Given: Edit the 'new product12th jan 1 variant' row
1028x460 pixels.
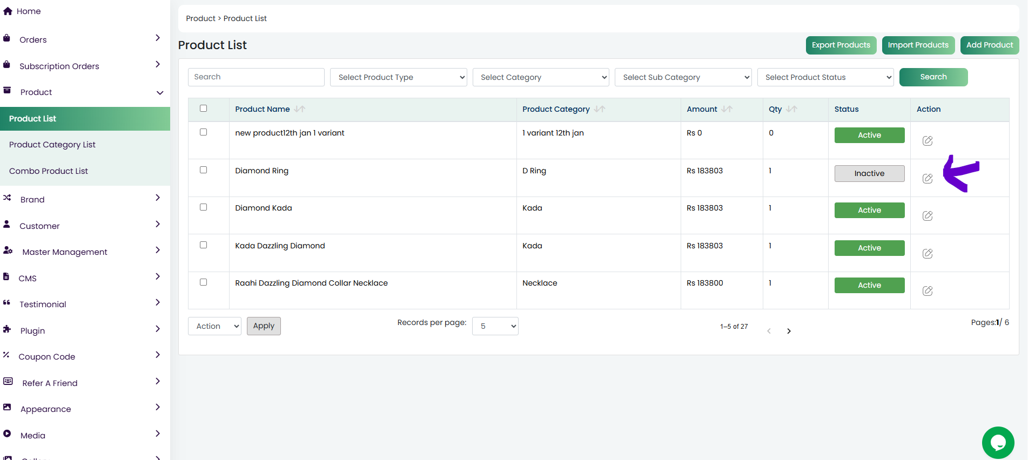Looking at the screenshot, I should (928, 141).
